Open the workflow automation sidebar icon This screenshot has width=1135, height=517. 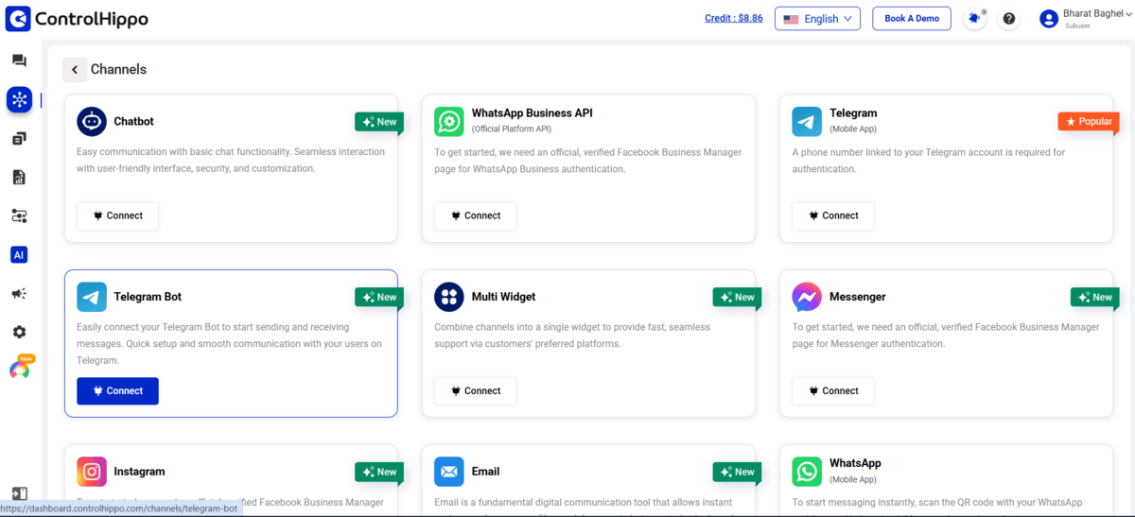[19, 215]
